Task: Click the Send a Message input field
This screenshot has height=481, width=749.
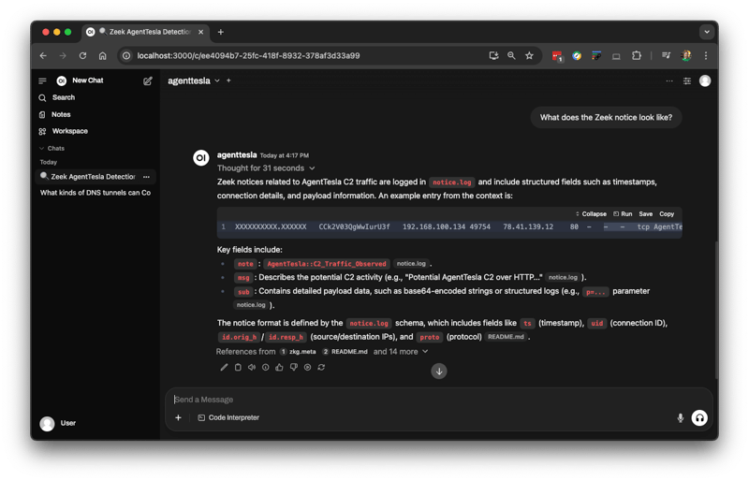Action: (x=421, y=400)
